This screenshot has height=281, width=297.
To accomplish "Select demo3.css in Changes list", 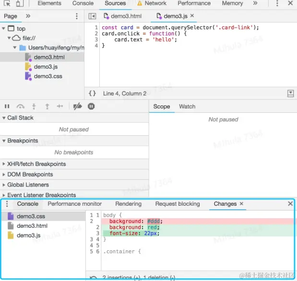I will [43, 216].
